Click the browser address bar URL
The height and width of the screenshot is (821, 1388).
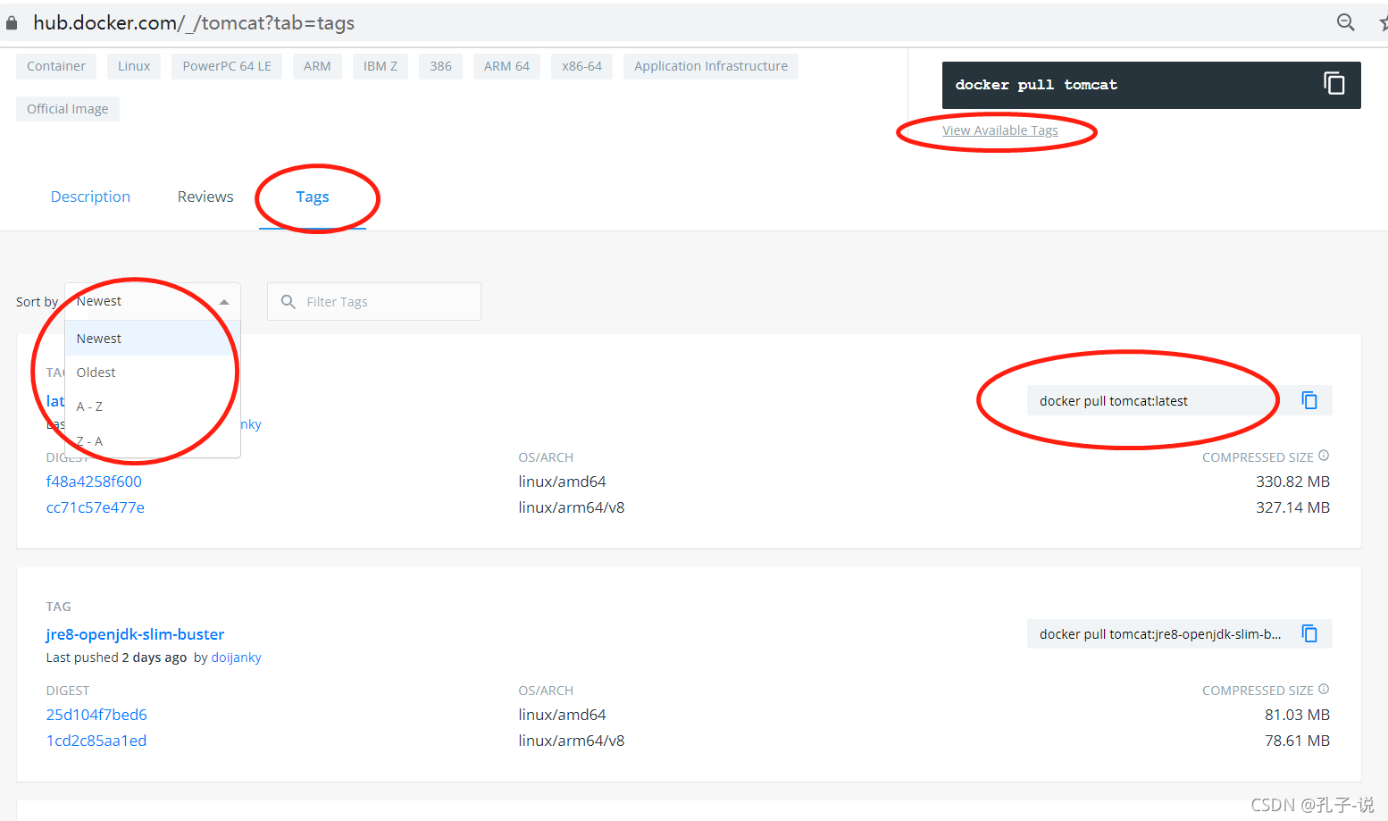point(194,23)
